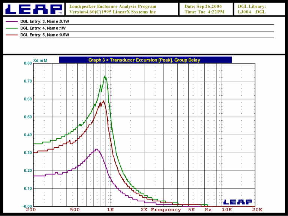Select legend text 'DGL Entry: 3, Name:0.1W'
The height and width of the screenshot is (216, 288).
point(45,21)
